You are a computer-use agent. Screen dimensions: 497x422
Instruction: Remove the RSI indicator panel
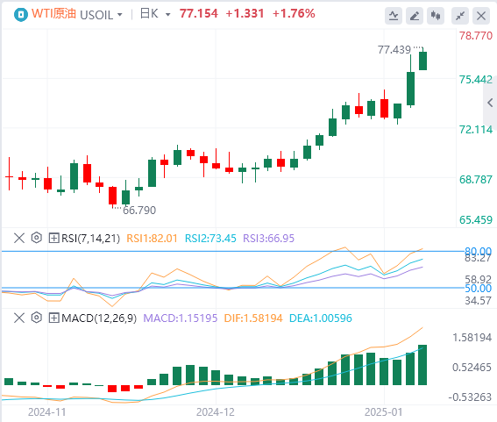pyautogui.click(x=19, y=238)
